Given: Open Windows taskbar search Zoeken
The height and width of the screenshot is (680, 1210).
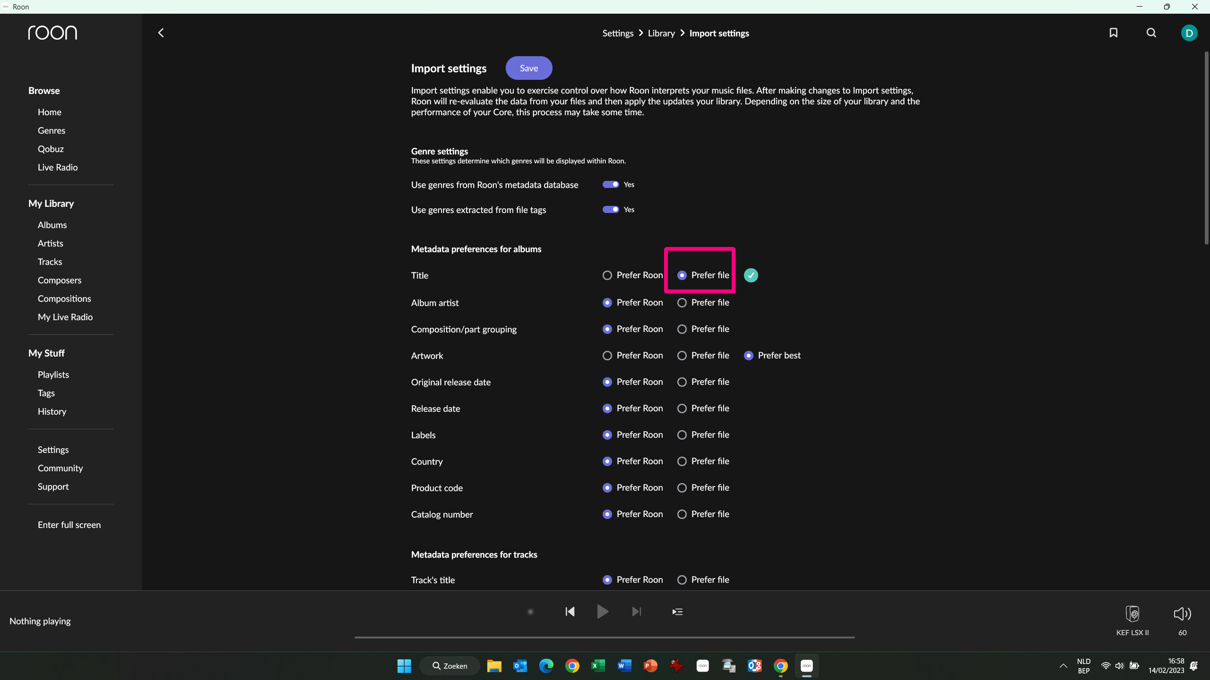Looking at the screenshot, I should click(x=449, y=666).
